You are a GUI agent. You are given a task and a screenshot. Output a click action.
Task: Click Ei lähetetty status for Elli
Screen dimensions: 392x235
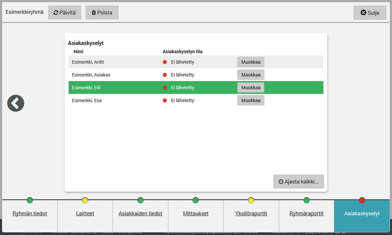pos(182,88)
